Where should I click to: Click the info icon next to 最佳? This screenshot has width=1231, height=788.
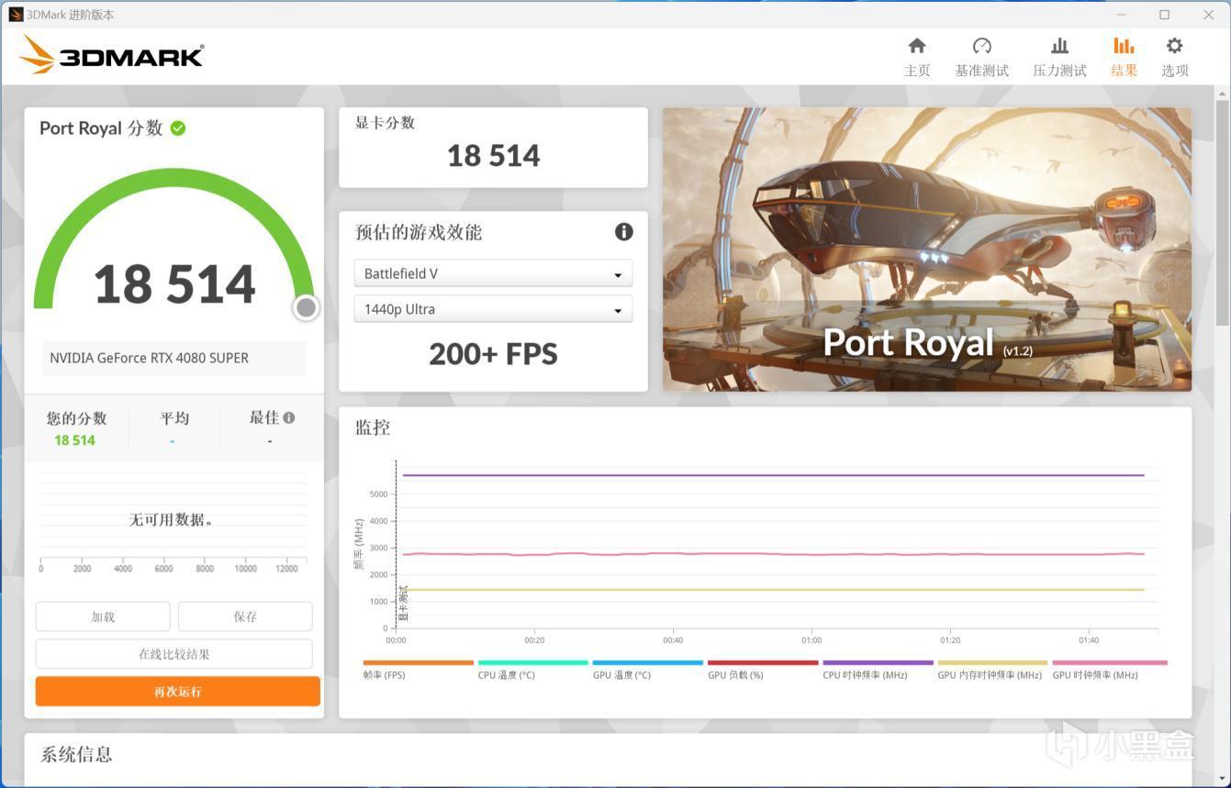pyautogui.click(x=289, y=417)
